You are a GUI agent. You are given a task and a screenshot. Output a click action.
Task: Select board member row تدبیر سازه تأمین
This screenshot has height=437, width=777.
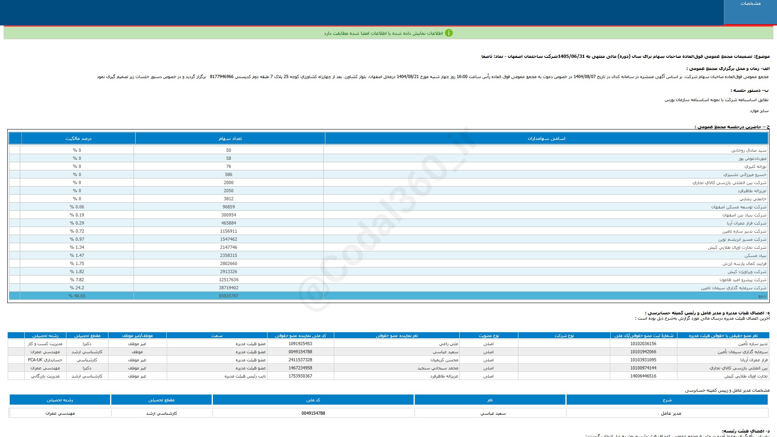[x=752, y=344]
